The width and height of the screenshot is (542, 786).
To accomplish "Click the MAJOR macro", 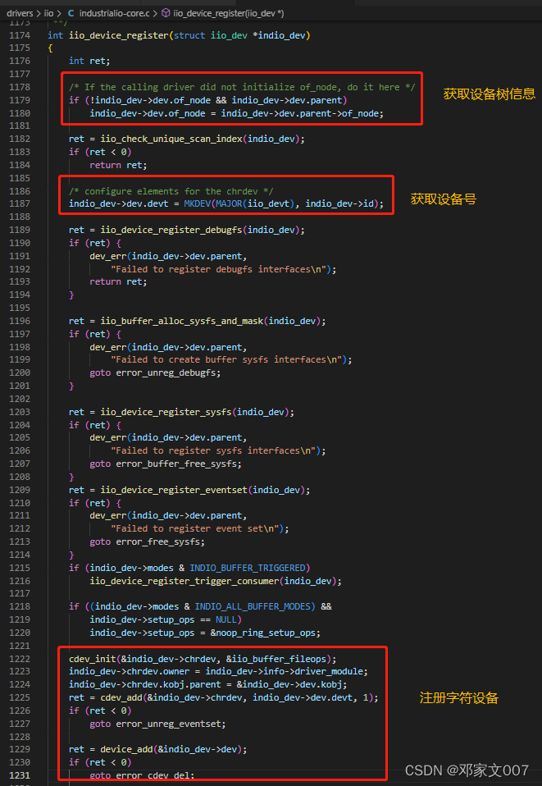I will (x=229, y=203).
